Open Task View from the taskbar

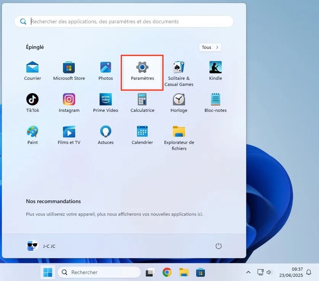click(150, 272)
